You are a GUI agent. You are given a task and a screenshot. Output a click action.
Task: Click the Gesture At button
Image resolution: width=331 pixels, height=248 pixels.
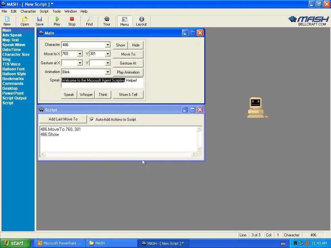click(x=128, y=63)
